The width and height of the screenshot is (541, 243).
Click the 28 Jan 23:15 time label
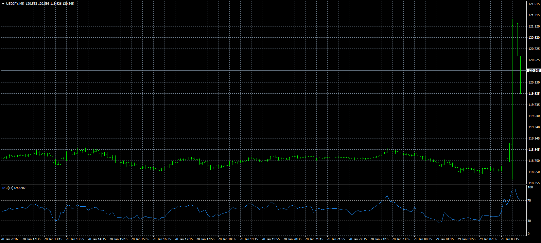click(380, 239)
